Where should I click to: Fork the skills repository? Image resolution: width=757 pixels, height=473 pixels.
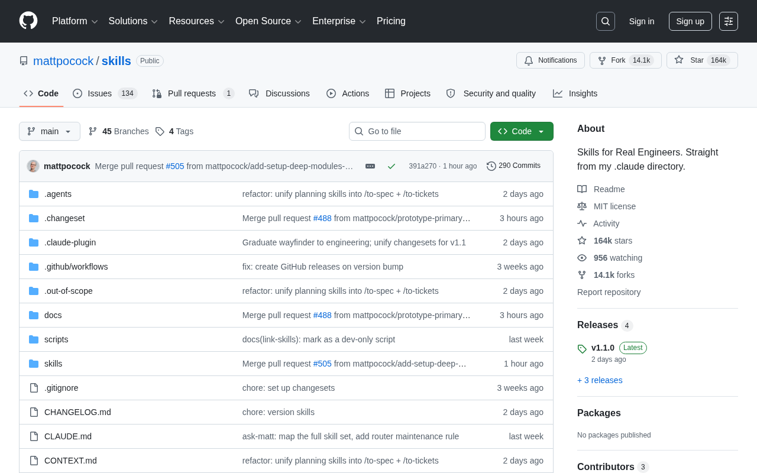point(626,60)
